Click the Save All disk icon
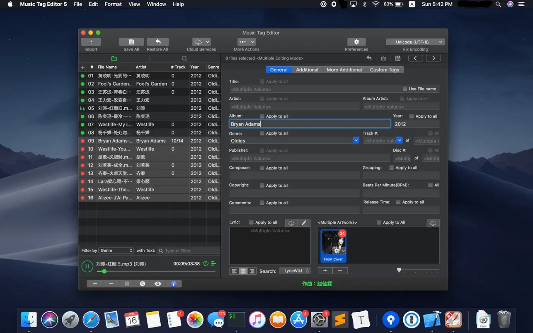The image size is (533, 333). pos(131,42)
